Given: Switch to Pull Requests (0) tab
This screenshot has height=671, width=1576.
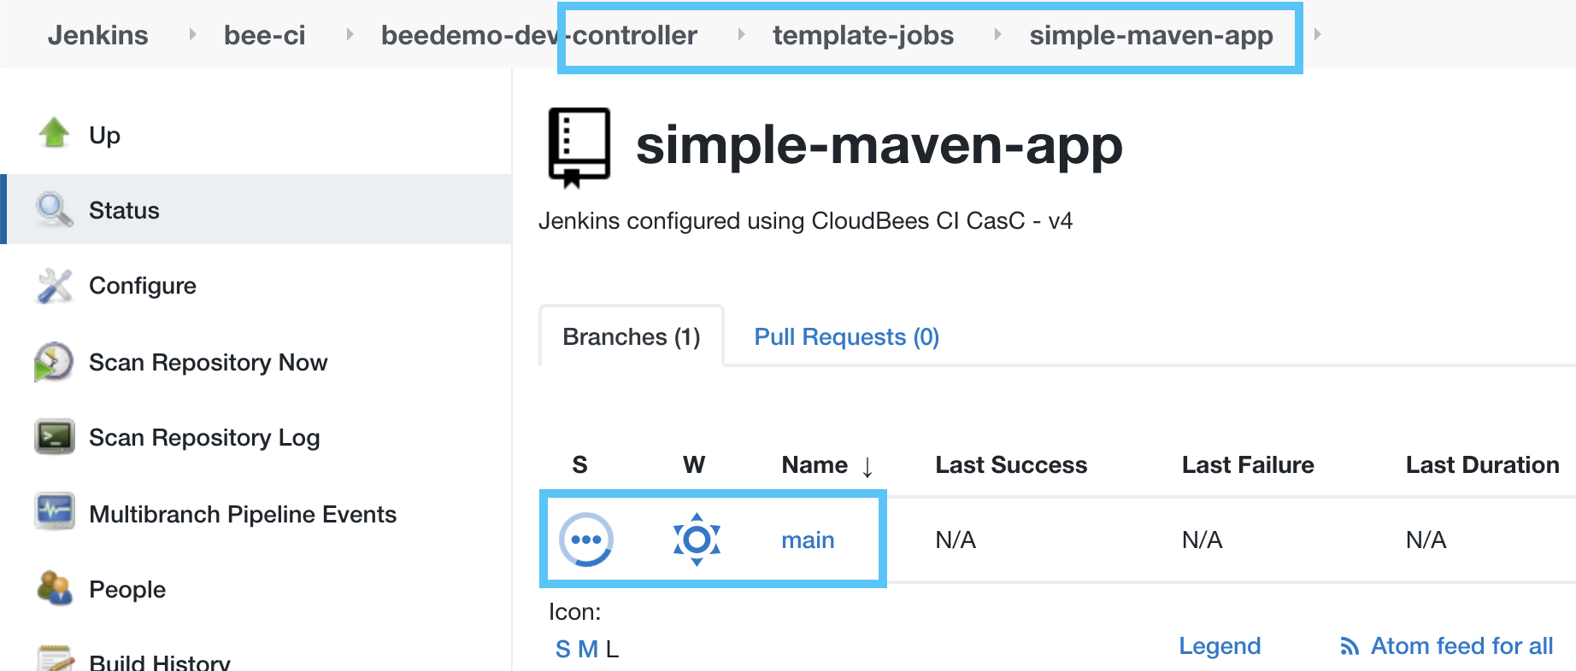Looking at the screenshot, I should coord(846,336).
